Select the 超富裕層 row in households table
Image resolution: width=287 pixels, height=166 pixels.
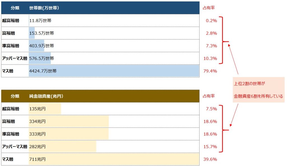click(x=100, y=20)
